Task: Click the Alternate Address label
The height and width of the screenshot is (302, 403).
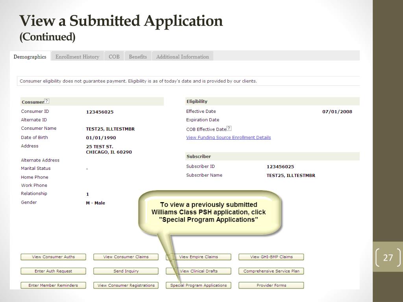Action: [x=40, y=160]
